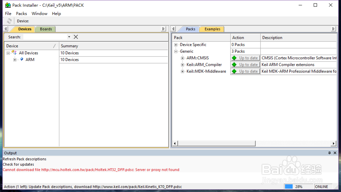Viewport: 341px width, 192px height.
Task: Click the ARM vendor diamond icon
Action: click(22, 59)
